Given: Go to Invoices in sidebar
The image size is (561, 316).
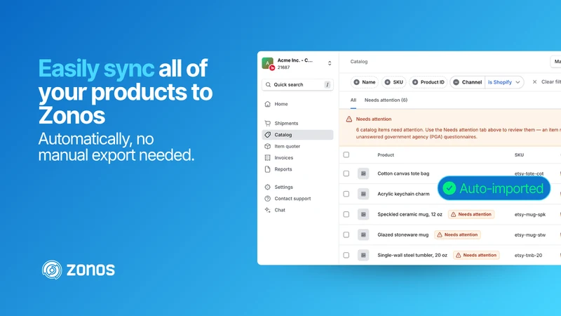Looking at the screenshot, I should pyautogui.click(x=297, y=157).
